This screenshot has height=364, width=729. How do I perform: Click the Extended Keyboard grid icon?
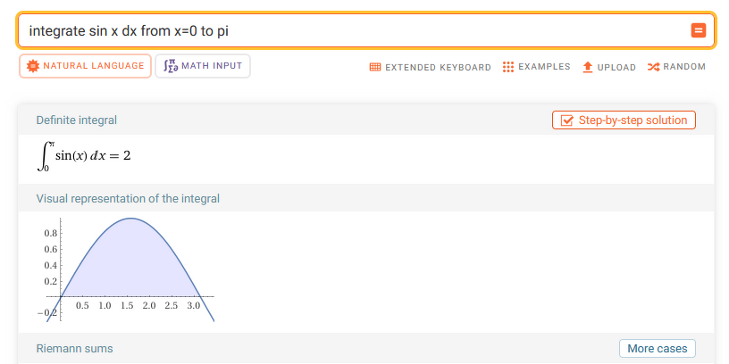pyautogui.click(x=375, y=67)
